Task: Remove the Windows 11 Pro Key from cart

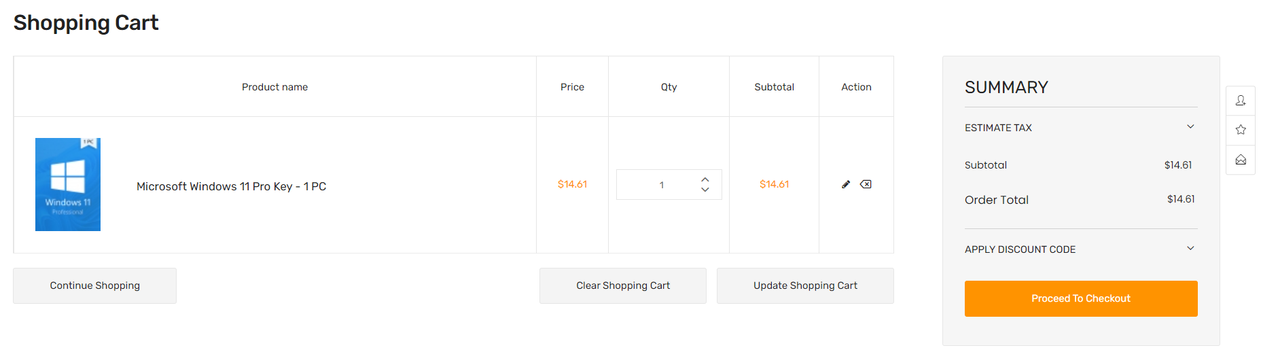Action: tap(866, 184)
